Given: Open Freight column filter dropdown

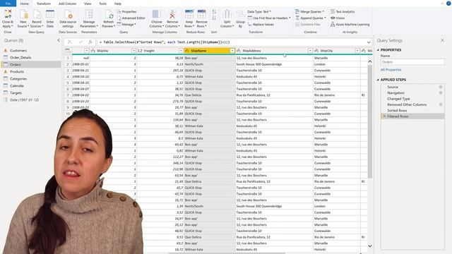Looking at the screenshot, I should pos(181,51).
